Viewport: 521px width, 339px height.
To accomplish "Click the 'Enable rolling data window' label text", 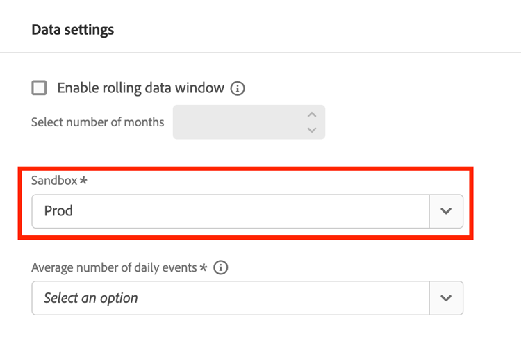I will [x=140, y=88].
